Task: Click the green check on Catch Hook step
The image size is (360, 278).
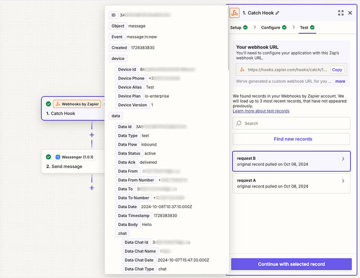Action: coord(49,104)
